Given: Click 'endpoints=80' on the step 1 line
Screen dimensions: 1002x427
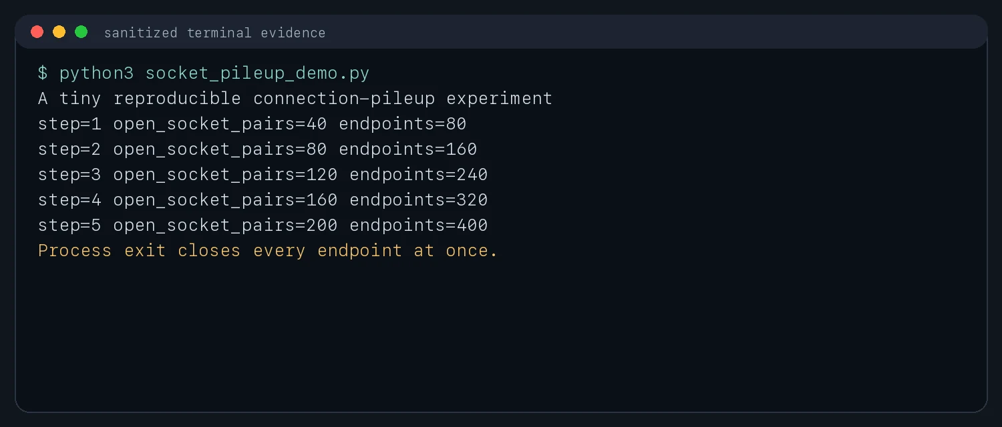Looking at the screenshot, I should click(403, 124).
